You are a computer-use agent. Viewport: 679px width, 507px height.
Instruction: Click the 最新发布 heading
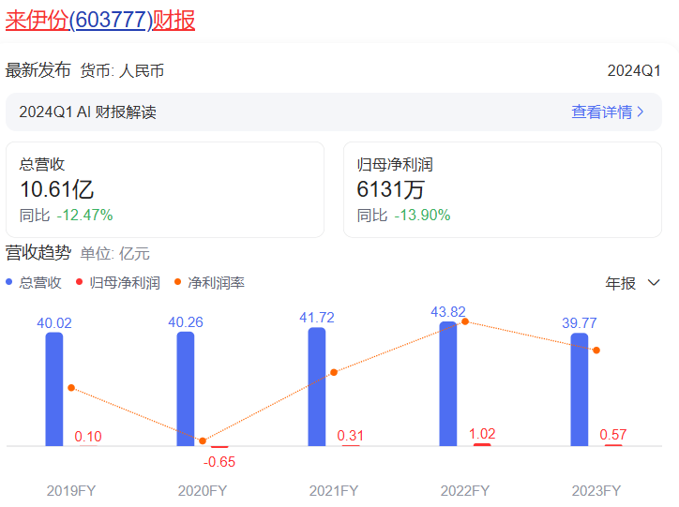coord(38,70)
